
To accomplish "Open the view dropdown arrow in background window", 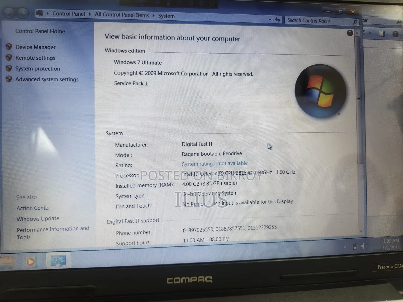I will [370, 33].
